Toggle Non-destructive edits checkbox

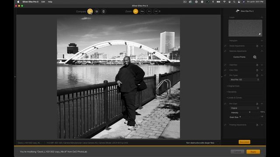pos(218,143)
